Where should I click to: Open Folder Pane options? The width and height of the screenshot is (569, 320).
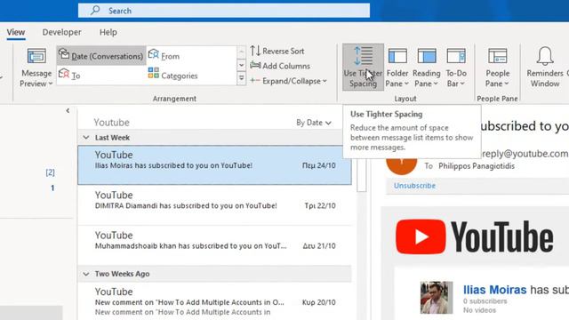397,68
